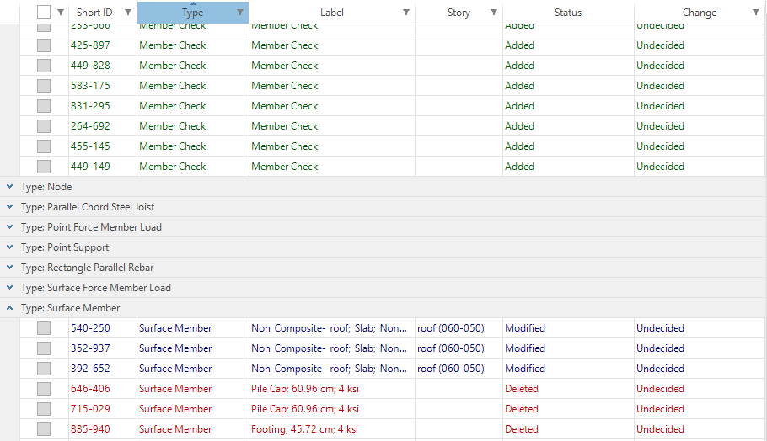
Task: Open the Label column filter icon
Action: 406,13
